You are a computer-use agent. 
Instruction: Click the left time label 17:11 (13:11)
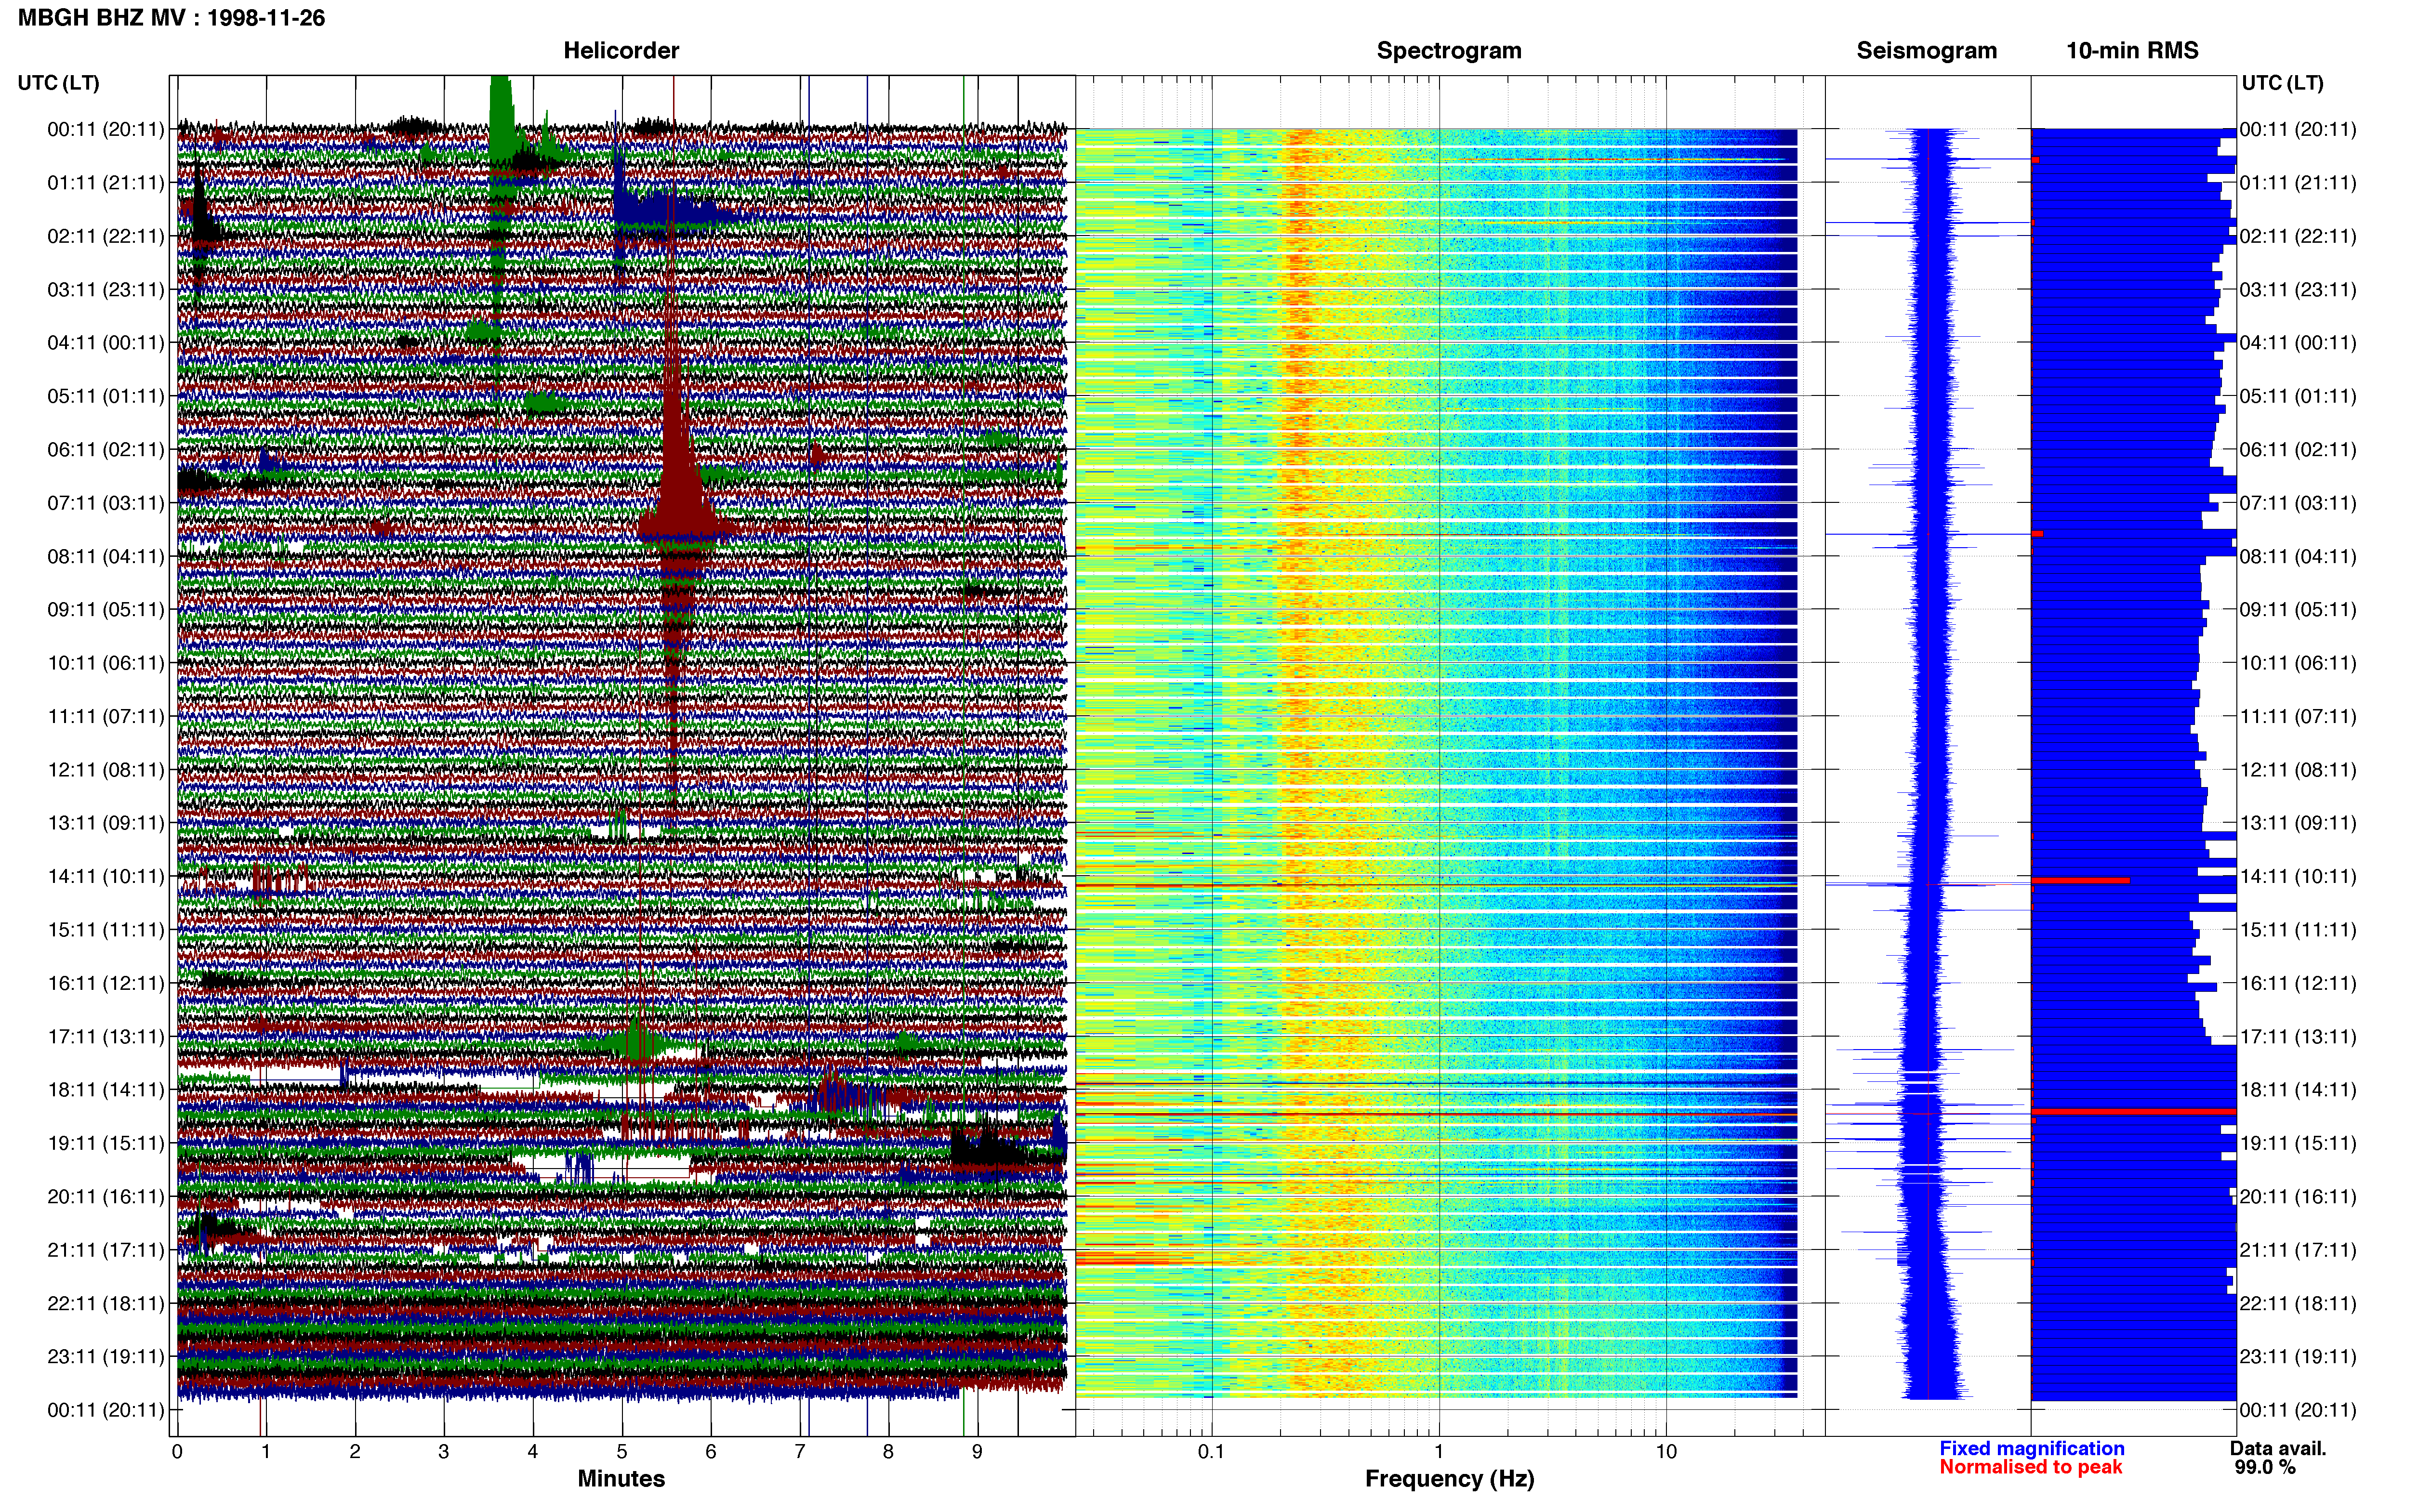pos(106,1036)
